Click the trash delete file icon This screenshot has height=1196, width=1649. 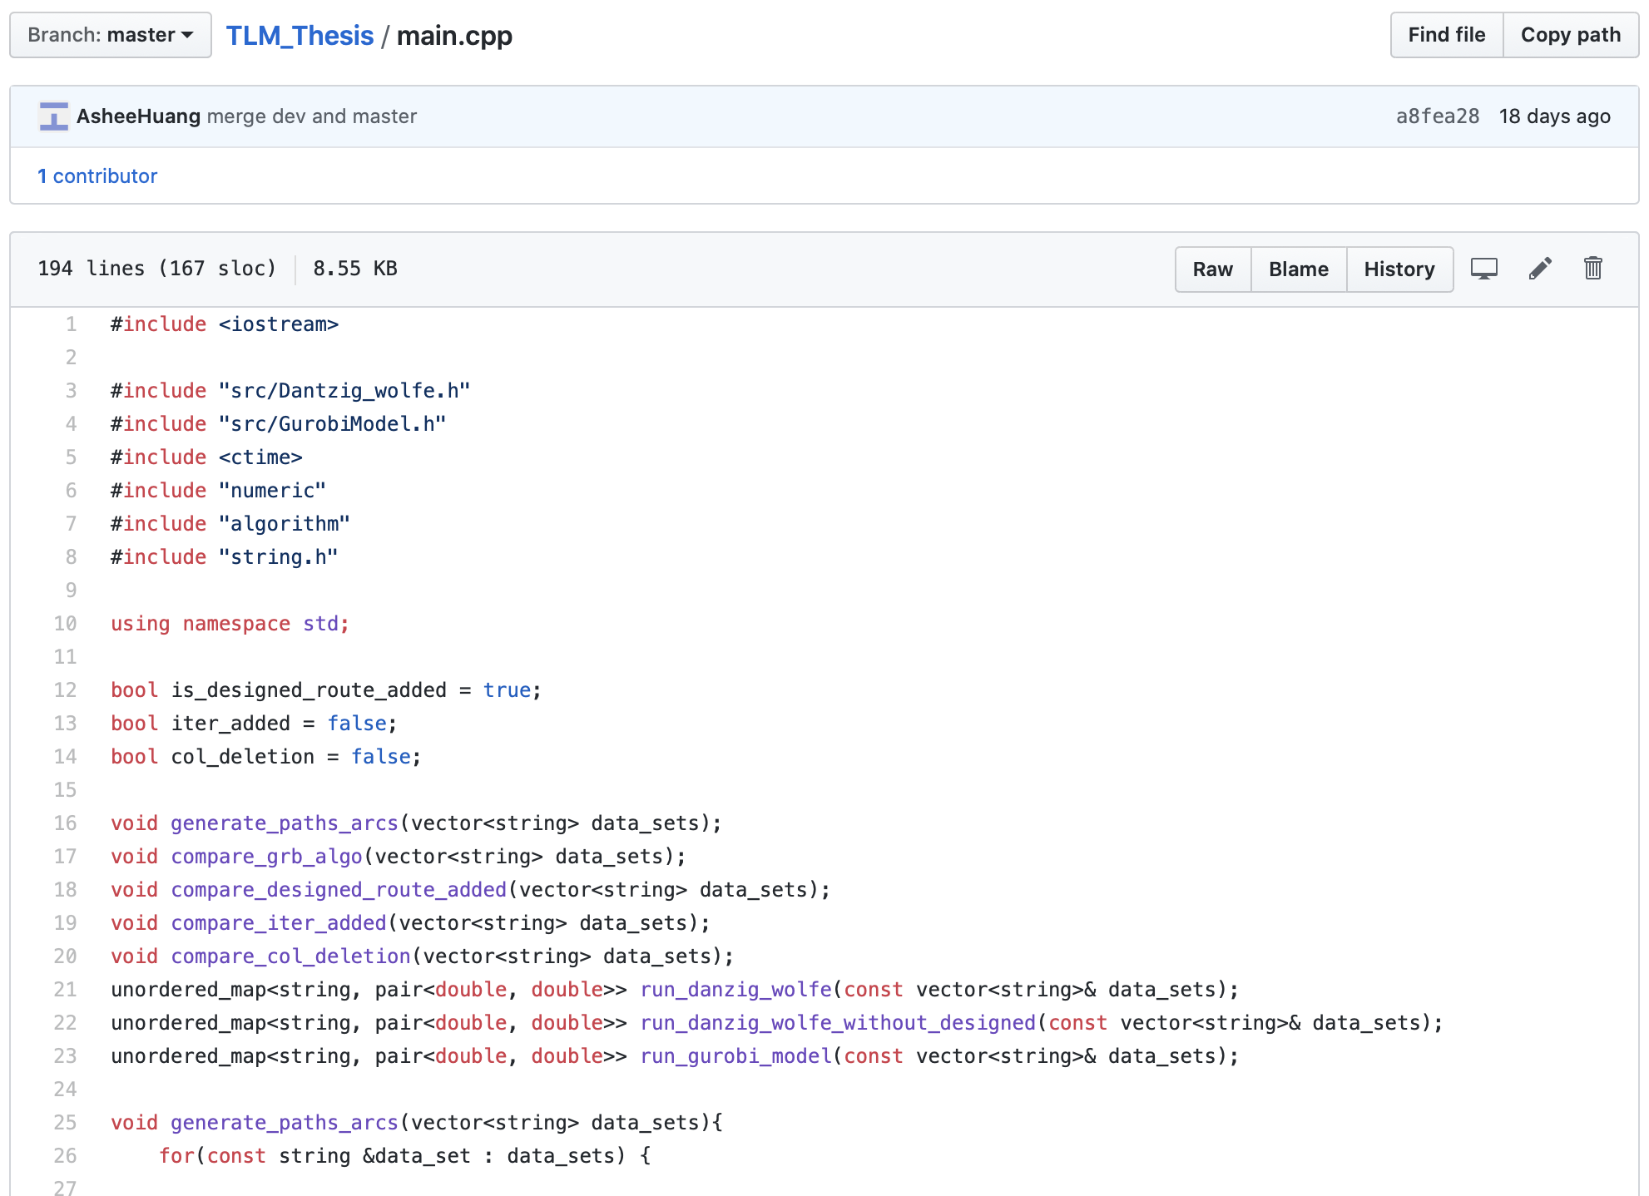1592,269
